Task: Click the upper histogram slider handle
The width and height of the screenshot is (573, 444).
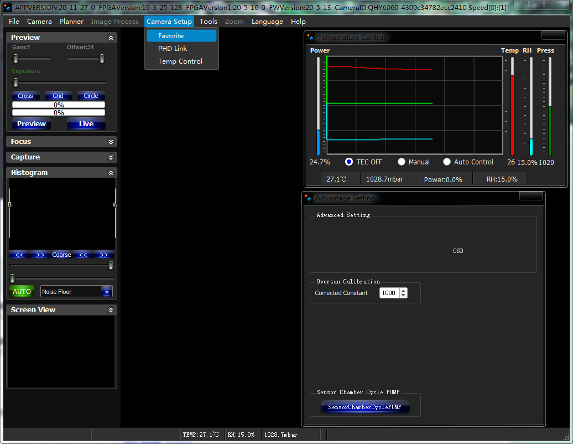Action: [x=111, y=265]
